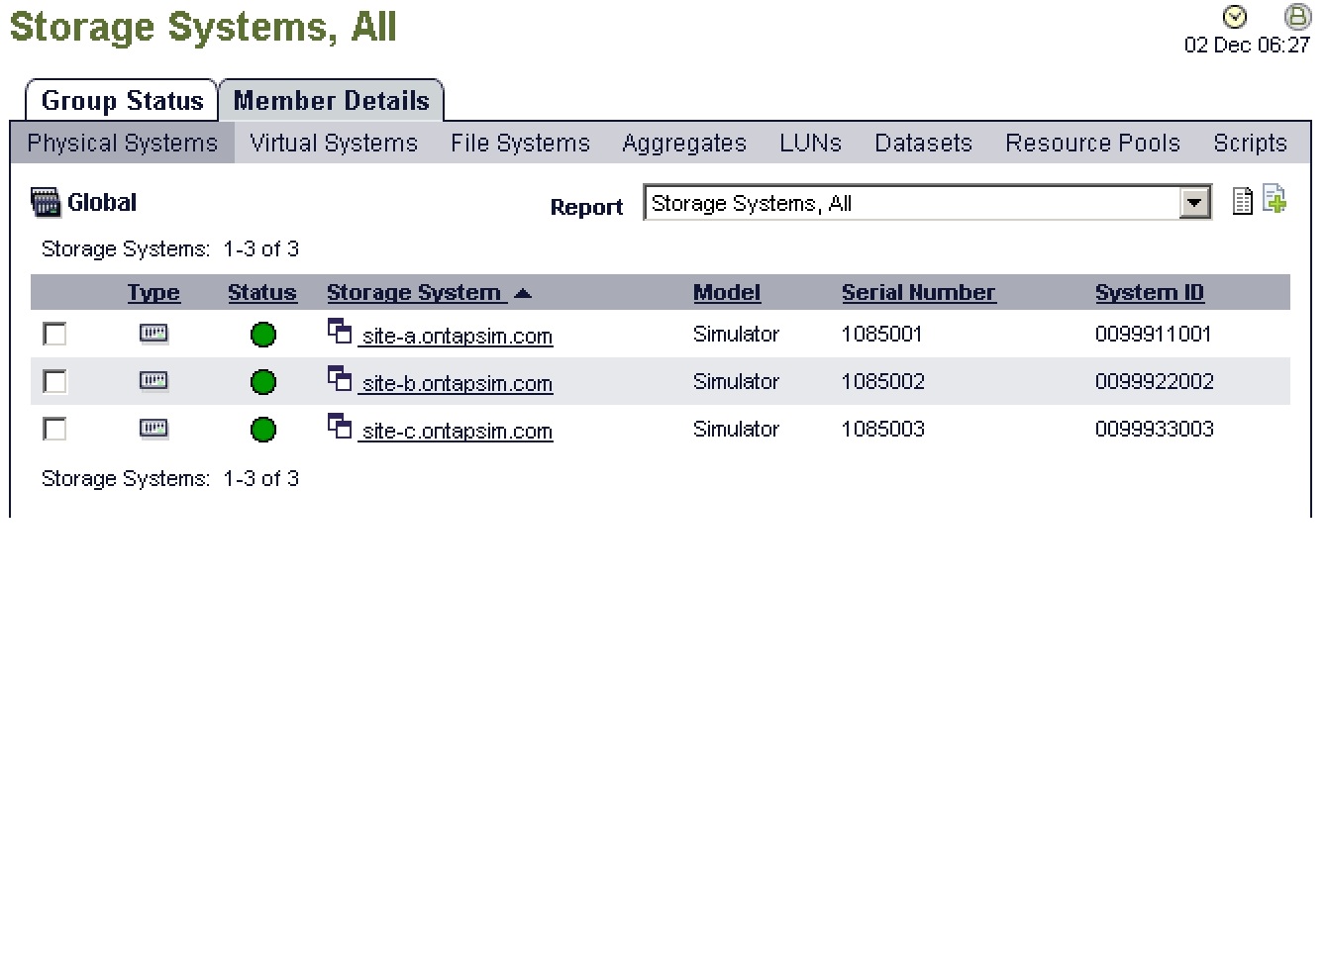Click the Storage Systems, All page title
This screenshot has width=1327, height=979.
pyautogui.click(x=203, y=27)
